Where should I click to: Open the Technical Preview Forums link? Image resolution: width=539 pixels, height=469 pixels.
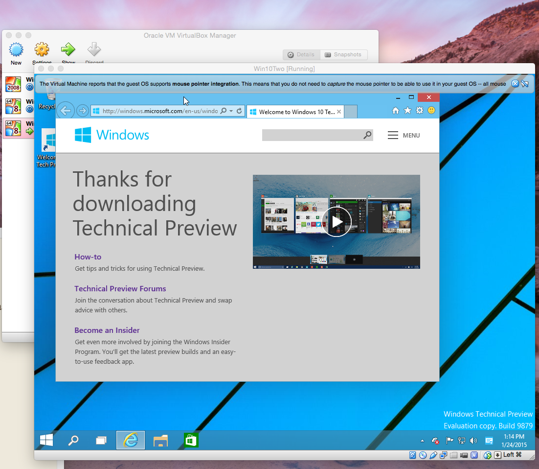[x=120, y=289]
